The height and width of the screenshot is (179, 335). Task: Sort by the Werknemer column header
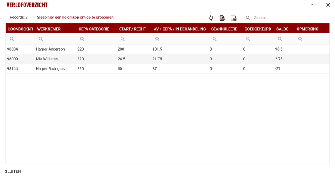(x=49, y=29)
